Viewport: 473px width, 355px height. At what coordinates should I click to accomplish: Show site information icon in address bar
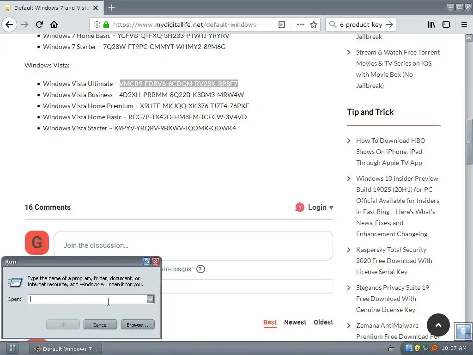[x=97, y=24]
